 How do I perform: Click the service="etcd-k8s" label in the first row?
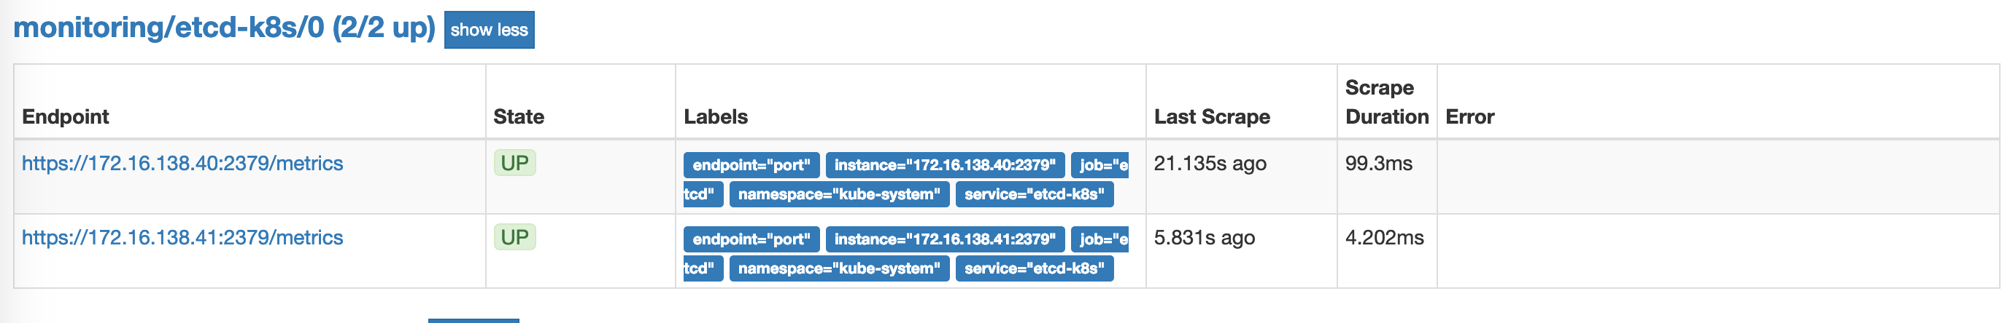1034,194
